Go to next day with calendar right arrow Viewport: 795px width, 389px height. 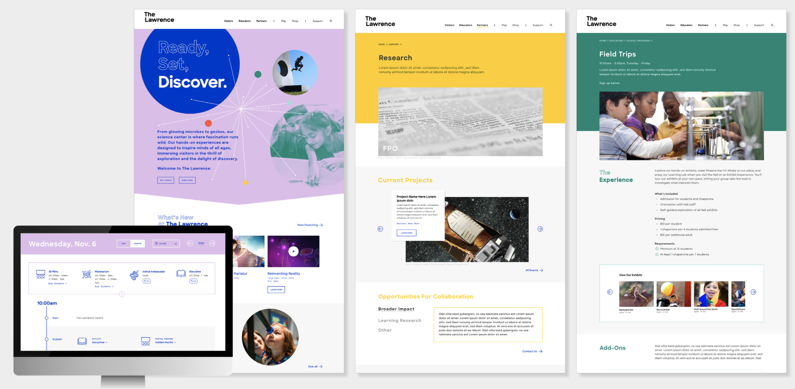click(x=212, y=243)
